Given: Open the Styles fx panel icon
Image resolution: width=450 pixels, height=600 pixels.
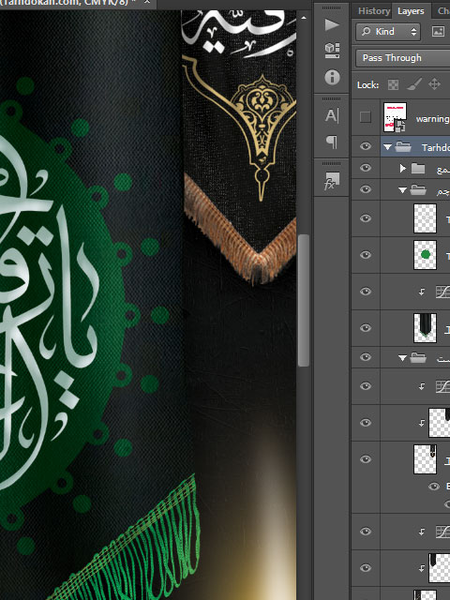Looking at the screenshot, I should point(332,181).
